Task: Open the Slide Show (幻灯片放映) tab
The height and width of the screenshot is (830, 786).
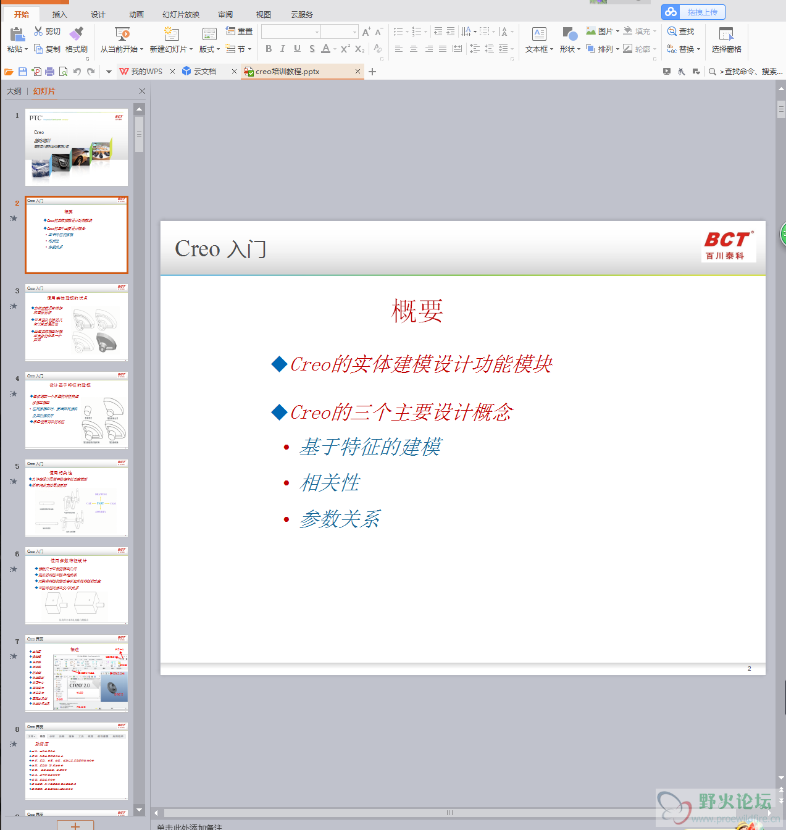Action: [x=181, y=14]
